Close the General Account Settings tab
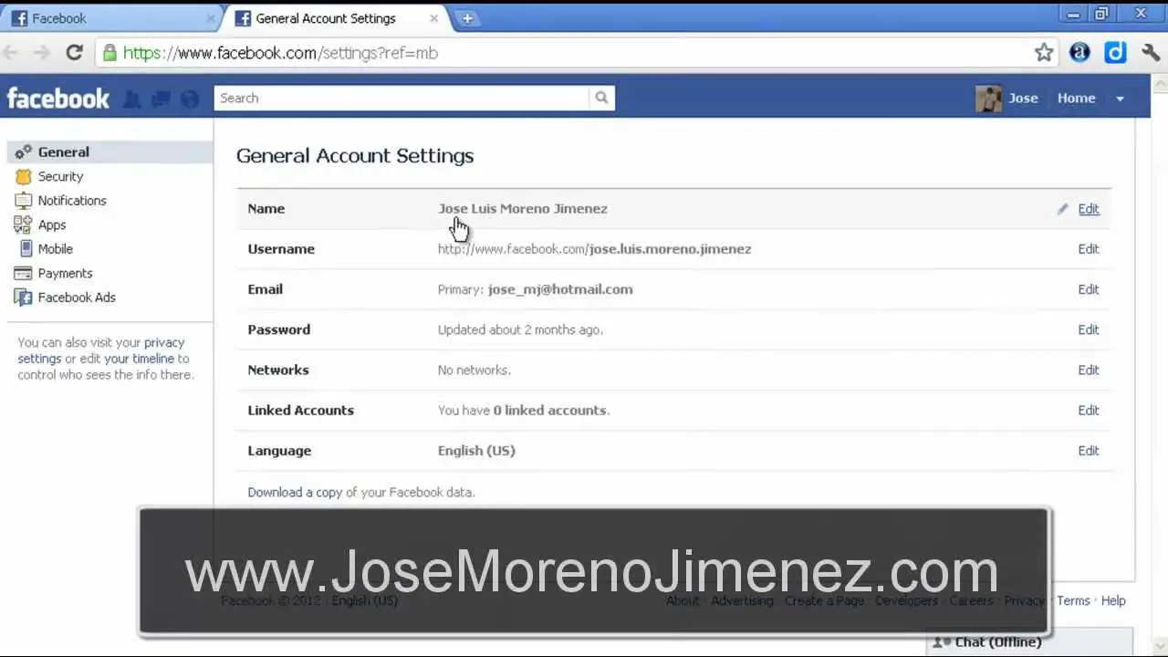This screenshot has height=657, width=1168. 433,18
